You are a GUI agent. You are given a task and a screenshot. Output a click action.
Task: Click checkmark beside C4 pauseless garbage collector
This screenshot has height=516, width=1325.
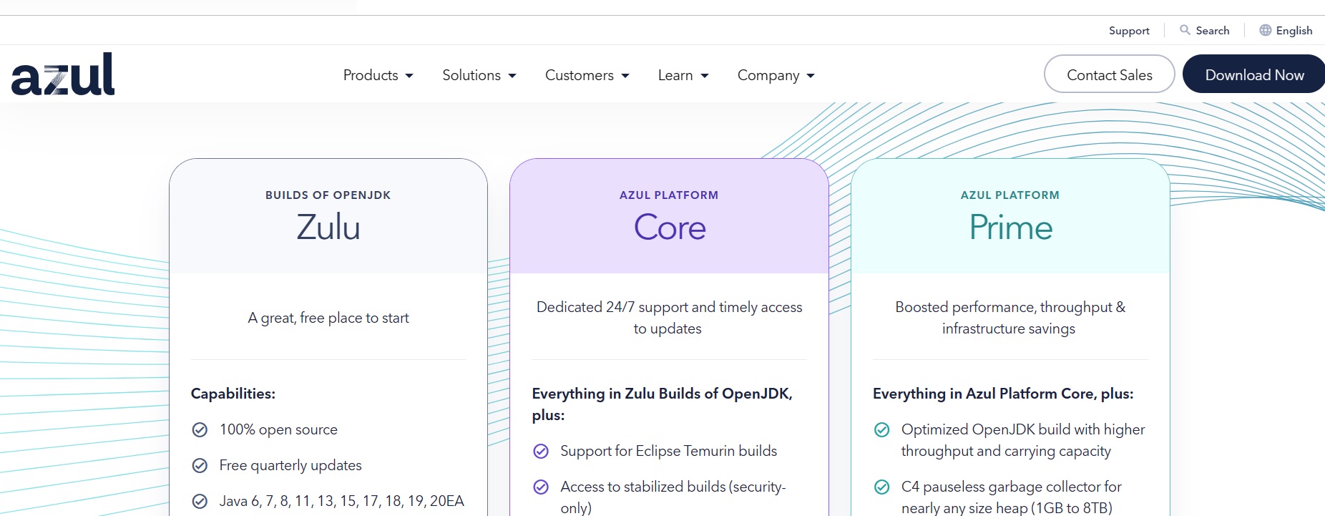(882, 487)
